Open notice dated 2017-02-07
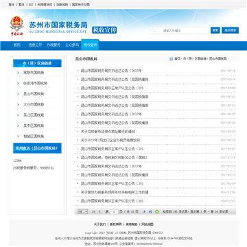Image resolution: width=247 pixels, height=247 pixels. tap(112, 149)
